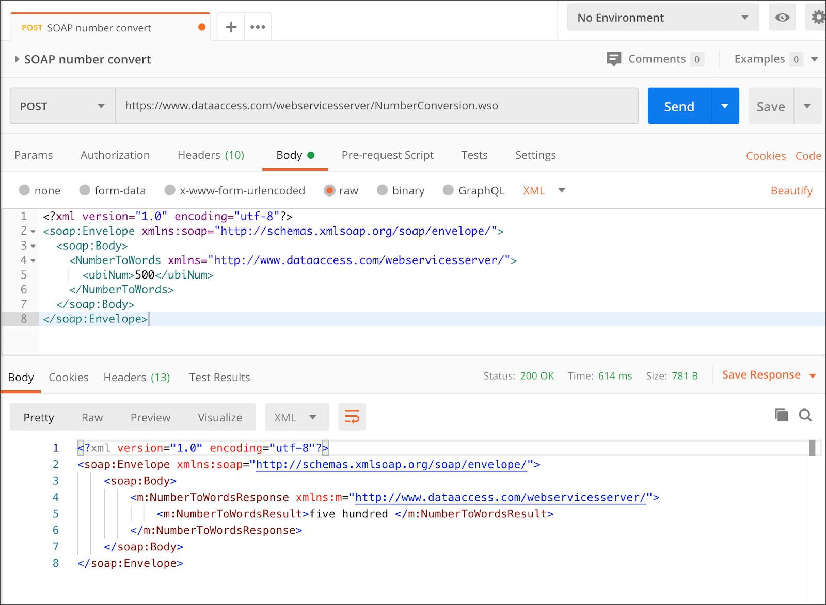Click the 614 ms response time
The image size is (826, 605).
point(615,375)
